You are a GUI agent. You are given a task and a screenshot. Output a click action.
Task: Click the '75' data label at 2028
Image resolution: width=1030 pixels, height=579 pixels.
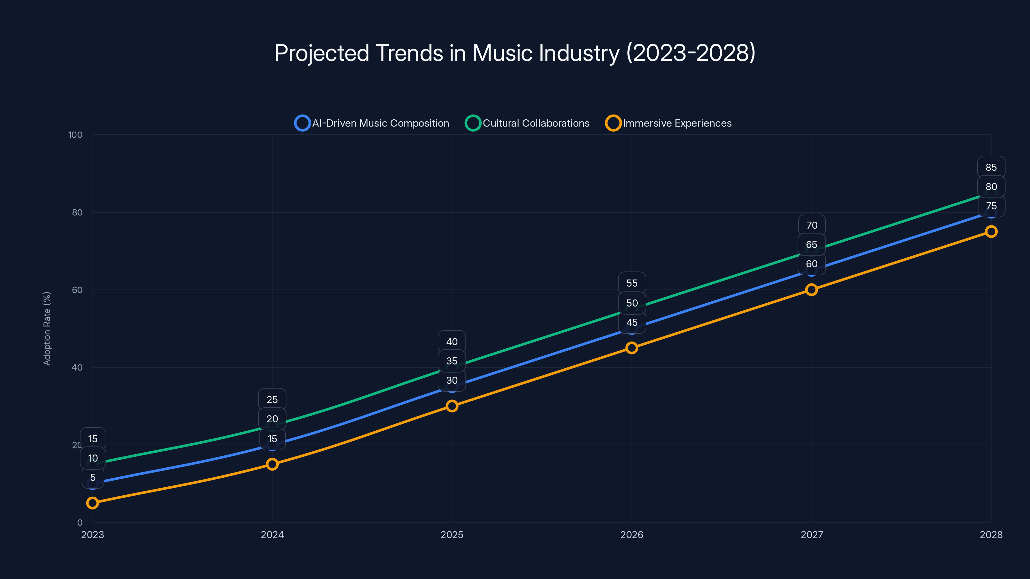[991, 206]
